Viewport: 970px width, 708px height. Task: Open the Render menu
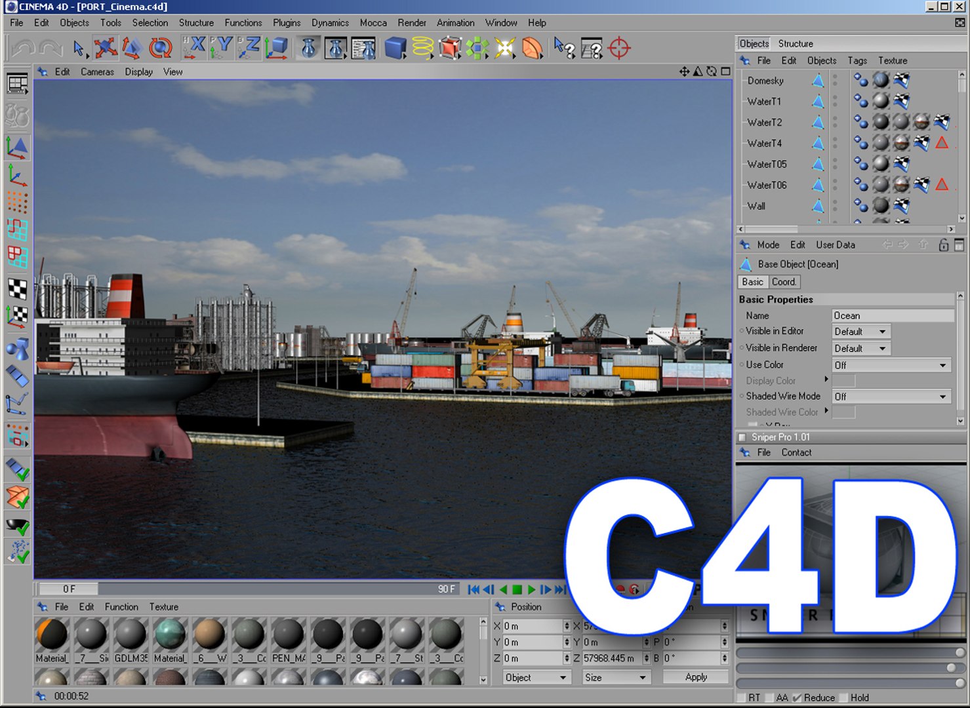(412, 22)
